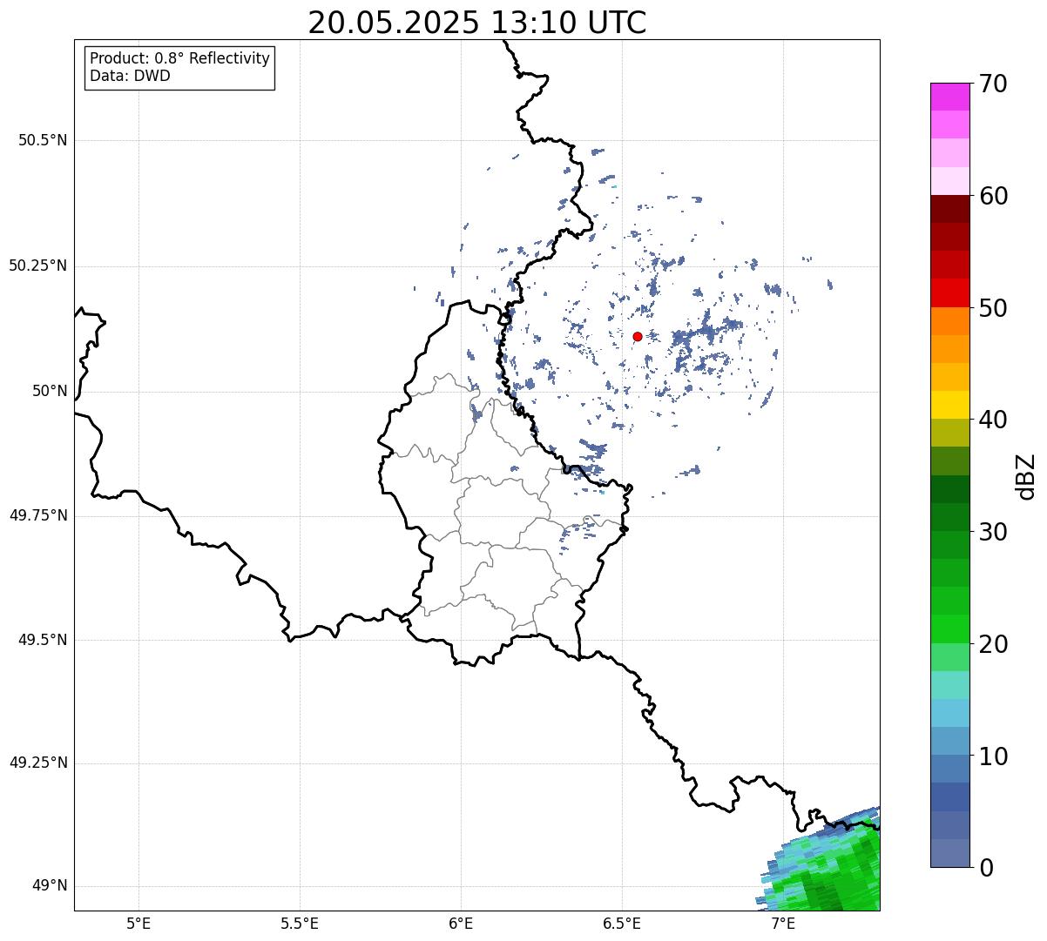This screenshot has height=941, width=1047.
Task: Click the orange colorbar segment just below 50
Action: (x=949, y=321)
